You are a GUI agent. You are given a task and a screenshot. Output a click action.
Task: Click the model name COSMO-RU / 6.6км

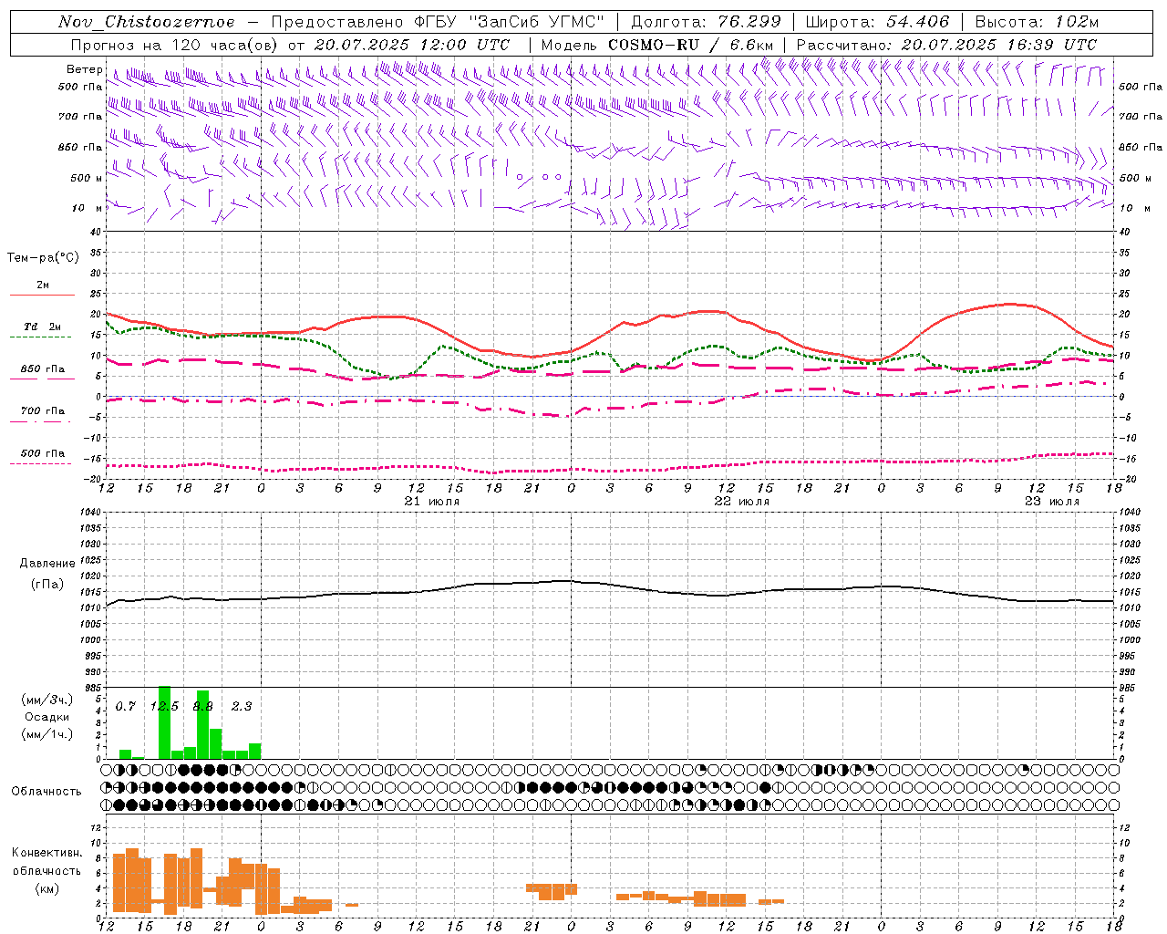tap(691, 44)
